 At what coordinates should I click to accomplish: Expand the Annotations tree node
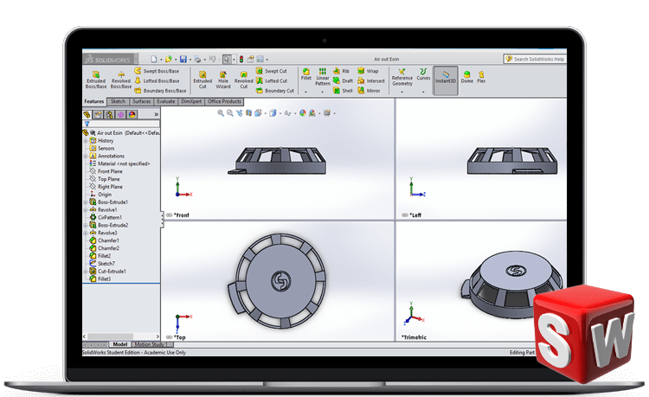(x=86, y=156)
